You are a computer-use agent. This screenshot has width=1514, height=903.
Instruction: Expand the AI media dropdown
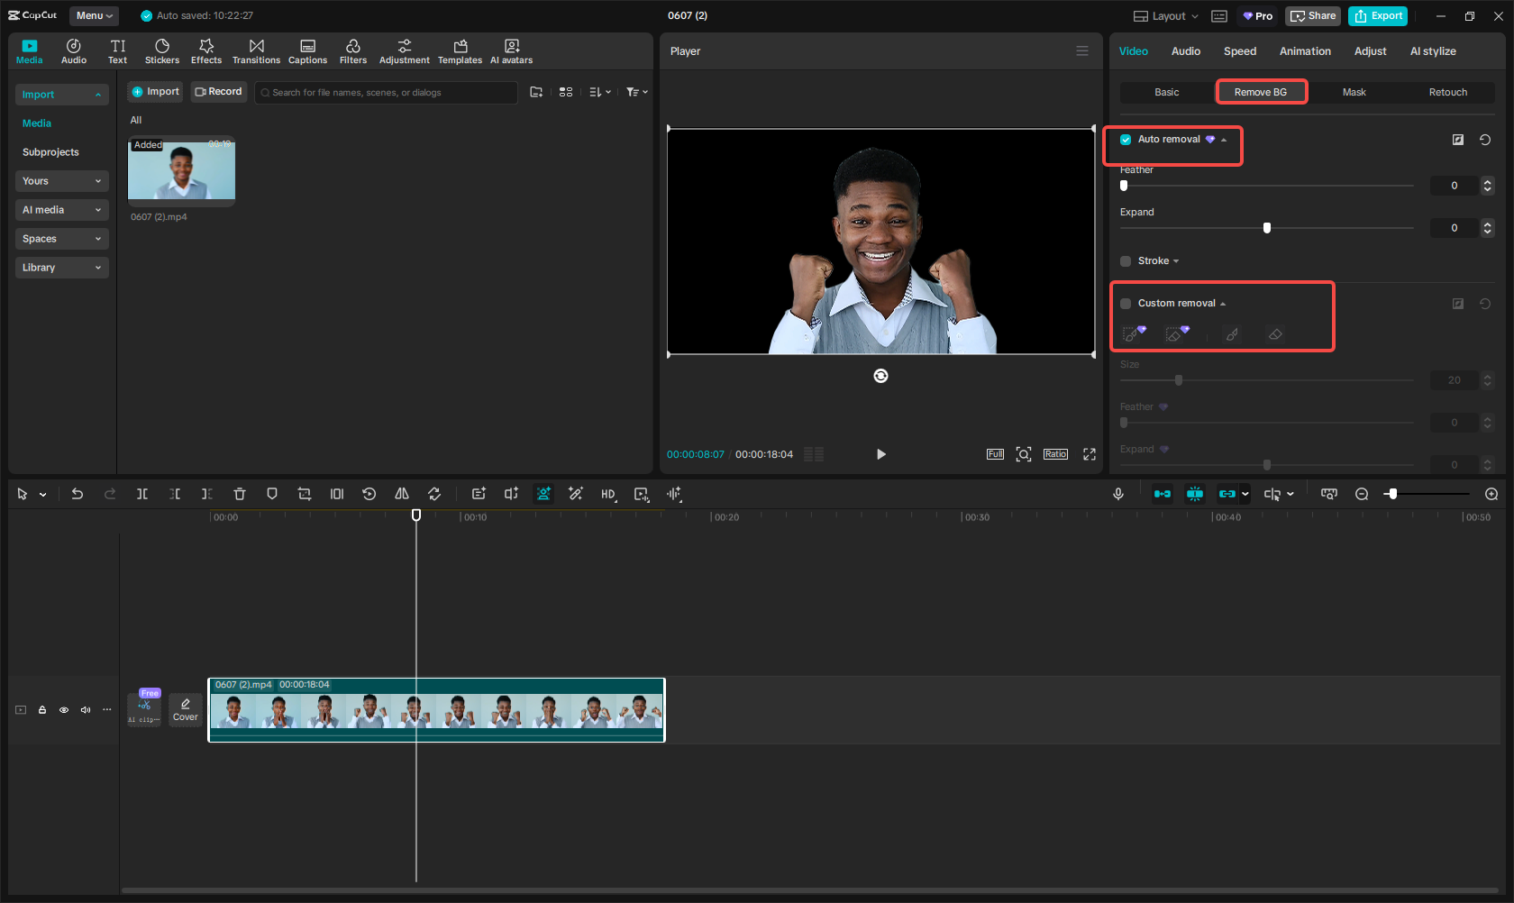61,210
